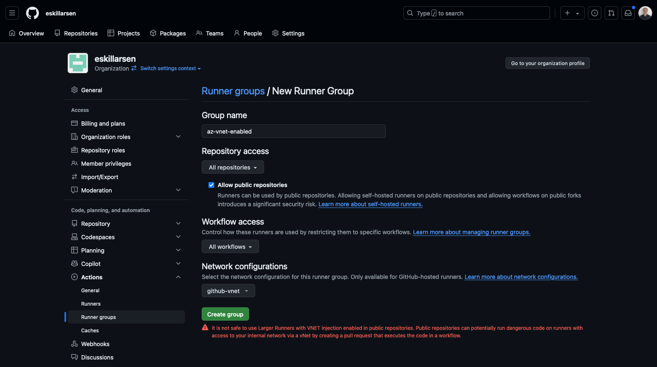Image resolution: width=657 pixels, height=367 pixels.
Task: Go to your organization profile
Action: 548,63
